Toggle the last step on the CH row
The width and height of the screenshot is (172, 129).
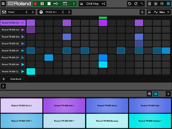coord(166,50)
